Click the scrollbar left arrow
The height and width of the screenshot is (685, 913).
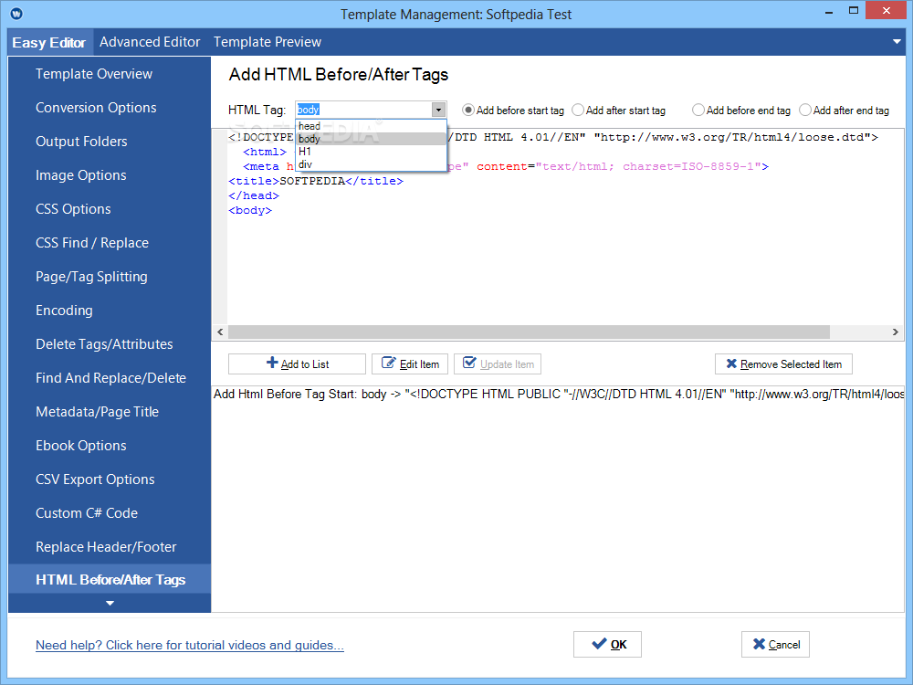tap(220, 332)
